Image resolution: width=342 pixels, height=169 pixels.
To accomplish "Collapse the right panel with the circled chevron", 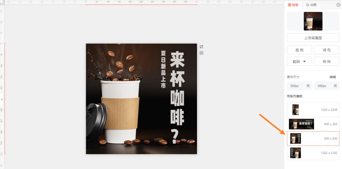I will coord(338,5).
